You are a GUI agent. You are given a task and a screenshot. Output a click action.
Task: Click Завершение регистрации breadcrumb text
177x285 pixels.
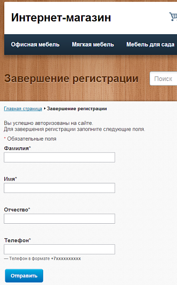[x=77, y=109]
